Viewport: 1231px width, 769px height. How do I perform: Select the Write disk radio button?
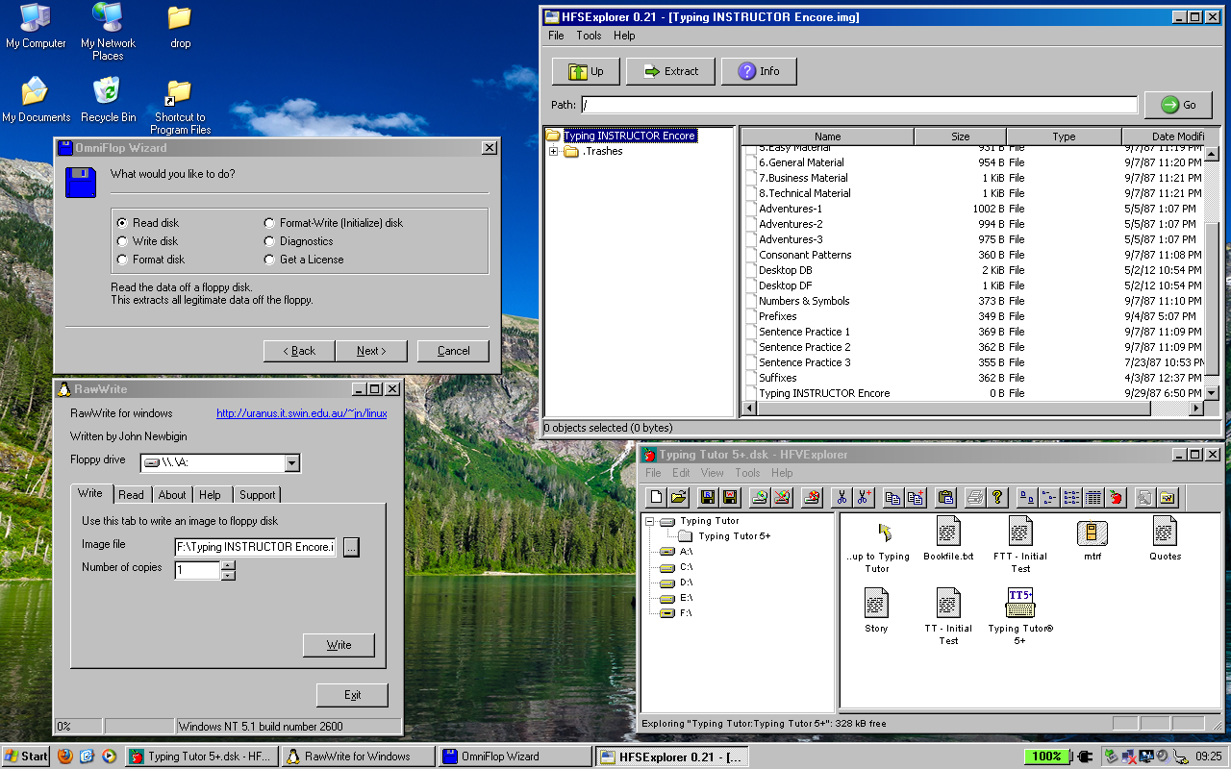coord(122,241)
